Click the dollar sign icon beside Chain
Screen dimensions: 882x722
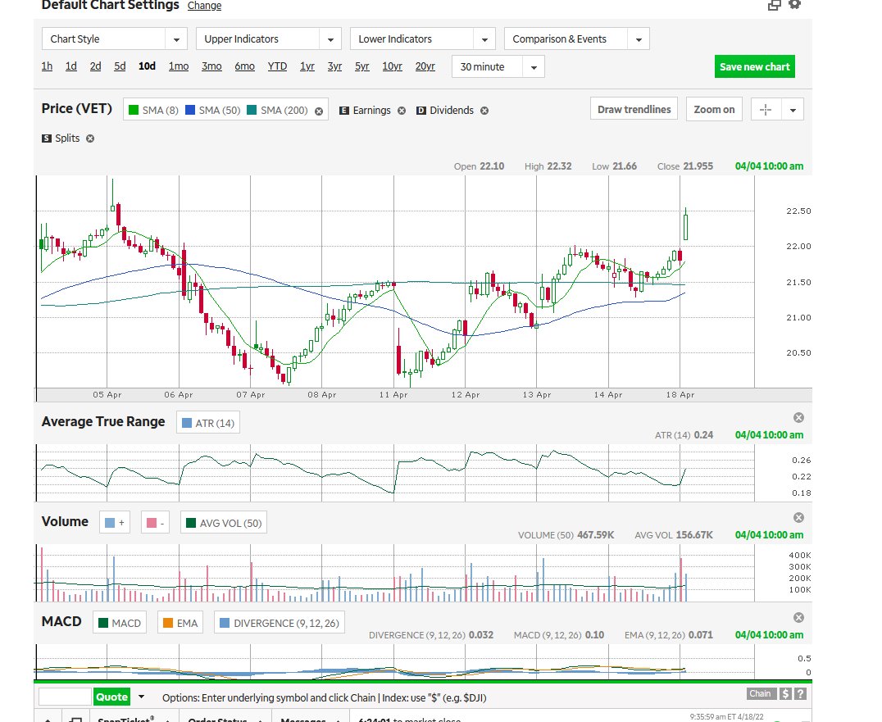point(785,694)
